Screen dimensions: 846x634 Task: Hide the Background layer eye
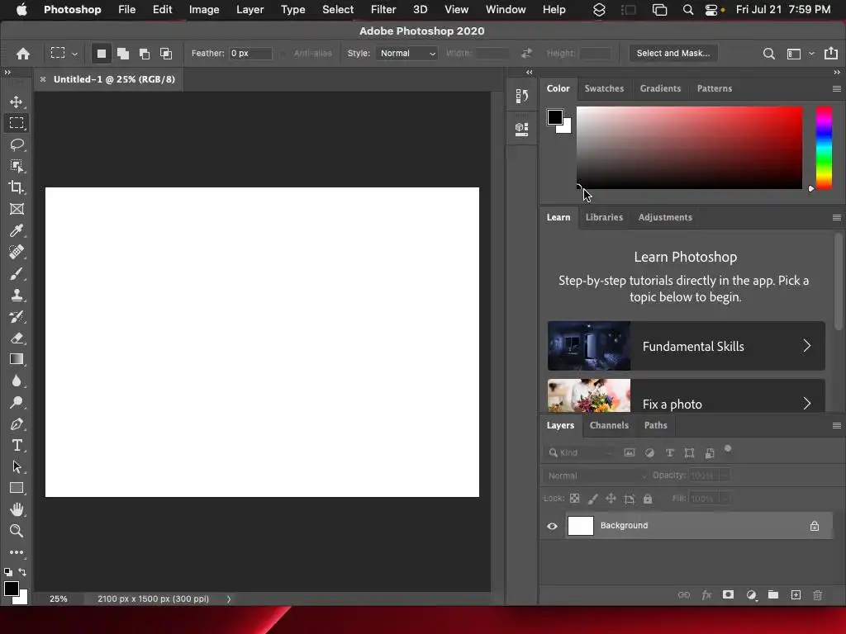552,526
